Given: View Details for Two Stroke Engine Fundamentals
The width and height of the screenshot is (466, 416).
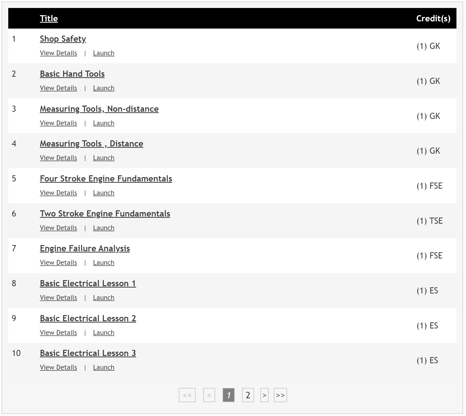Looking at the screenshot, I should coord(58,228).
